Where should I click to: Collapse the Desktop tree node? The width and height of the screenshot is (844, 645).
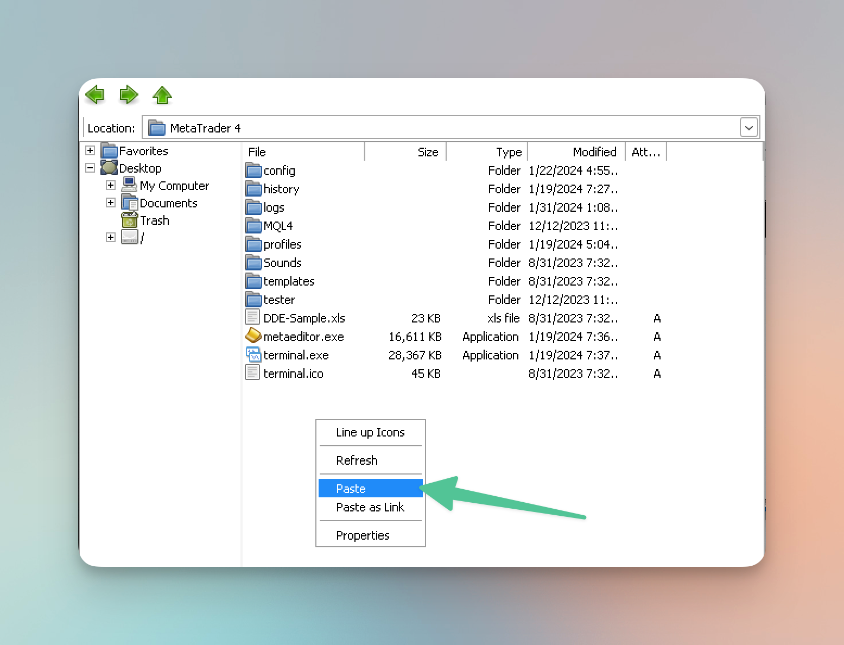[x=90, y=168]
